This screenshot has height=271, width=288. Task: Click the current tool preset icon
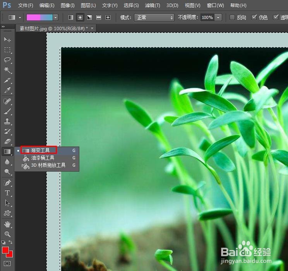12,18
